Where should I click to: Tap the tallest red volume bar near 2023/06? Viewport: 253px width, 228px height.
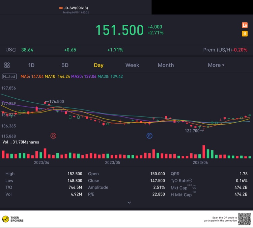204,152
